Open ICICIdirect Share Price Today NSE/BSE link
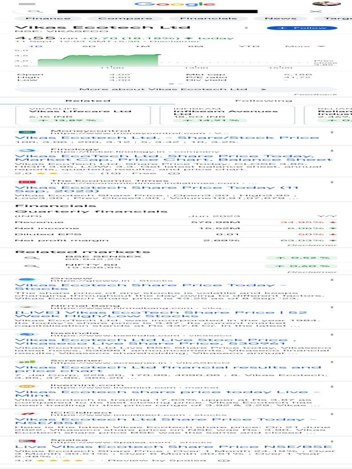 165,421
